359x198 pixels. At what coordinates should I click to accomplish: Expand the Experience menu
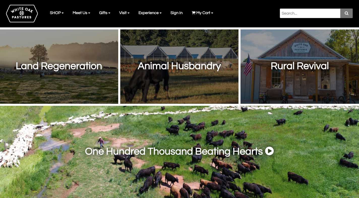point(150,13)
